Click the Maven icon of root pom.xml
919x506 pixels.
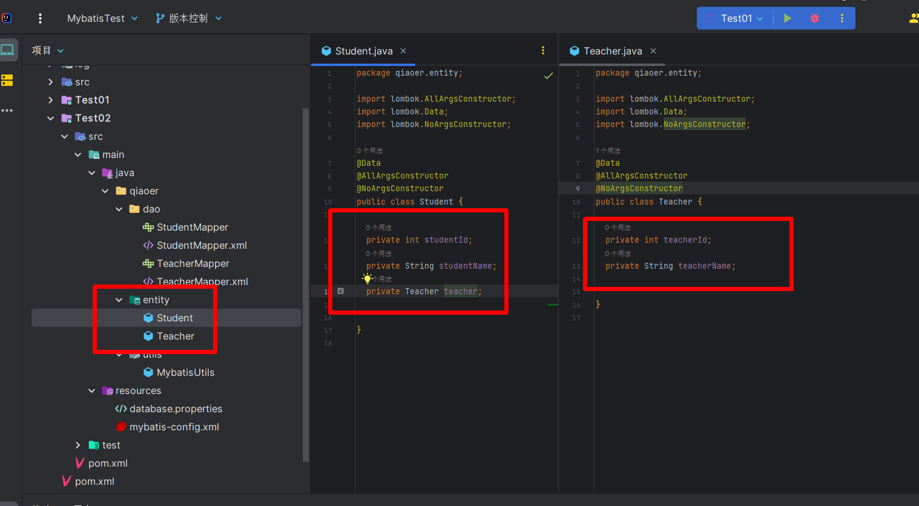(67, 481)
